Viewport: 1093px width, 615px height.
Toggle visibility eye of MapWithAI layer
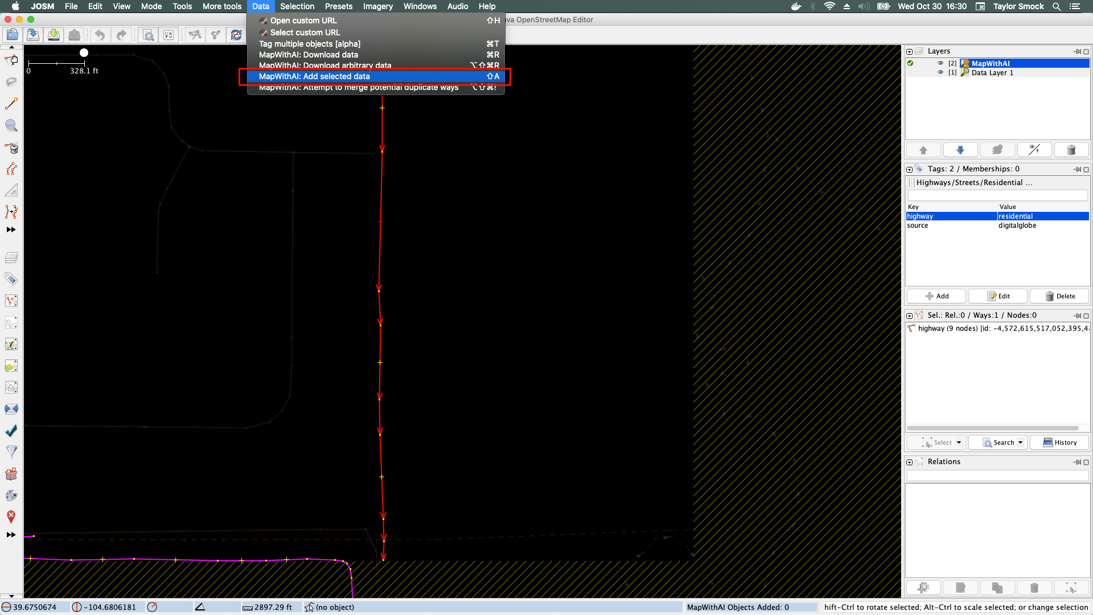[940, 63]
